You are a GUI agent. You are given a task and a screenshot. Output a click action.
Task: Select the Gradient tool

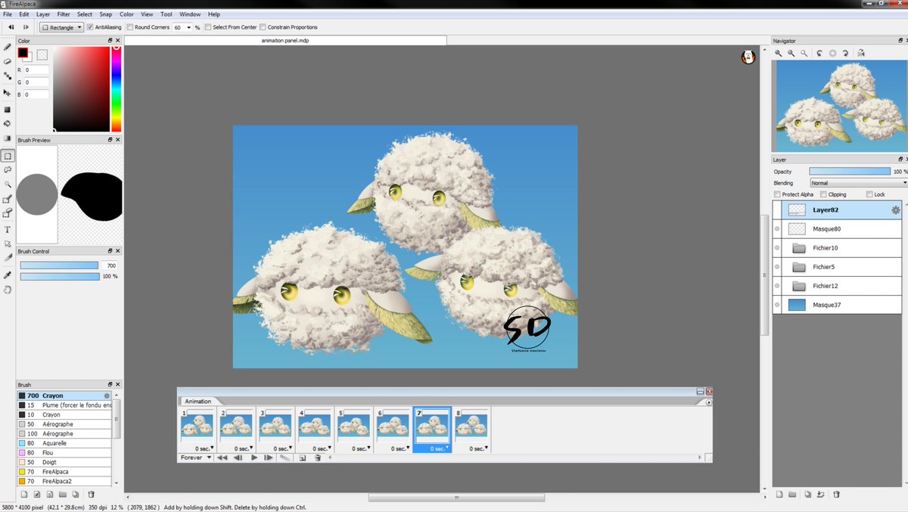click(x=8, y=138)
